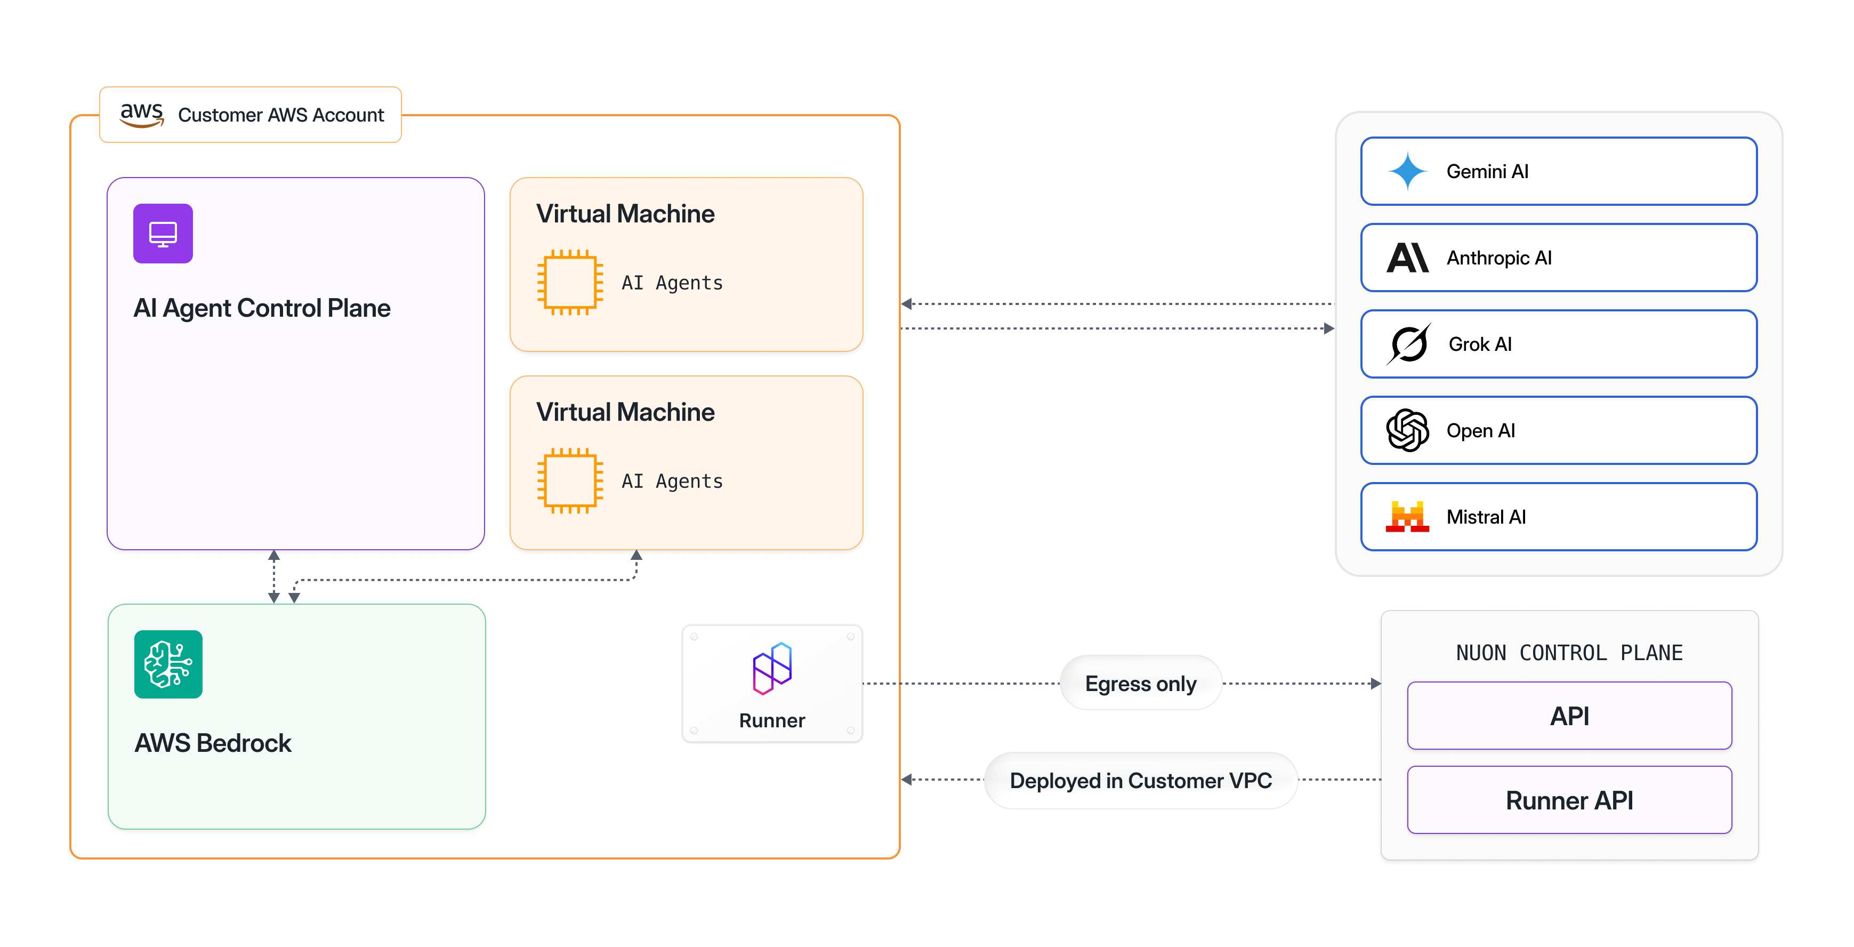Click the green brain icon in AWS Bedrock
Image resolution: width=1854 pixels, height=947 pixels.
click(x=168, y=663)
